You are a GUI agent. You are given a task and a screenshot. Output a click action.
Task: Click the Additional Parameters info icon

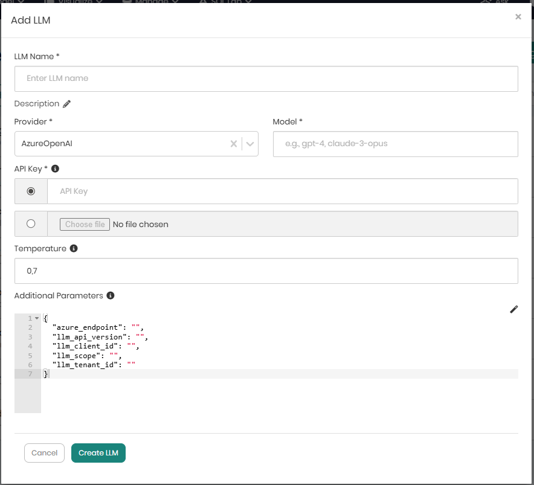109,295
